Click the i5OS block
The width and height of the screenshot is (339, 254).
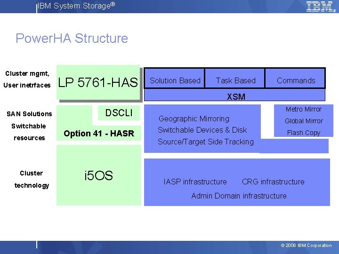point(99,175)
